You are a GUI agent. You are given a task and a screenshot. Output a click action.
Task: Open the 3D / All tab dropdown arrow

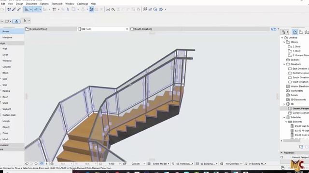[127, 29]
